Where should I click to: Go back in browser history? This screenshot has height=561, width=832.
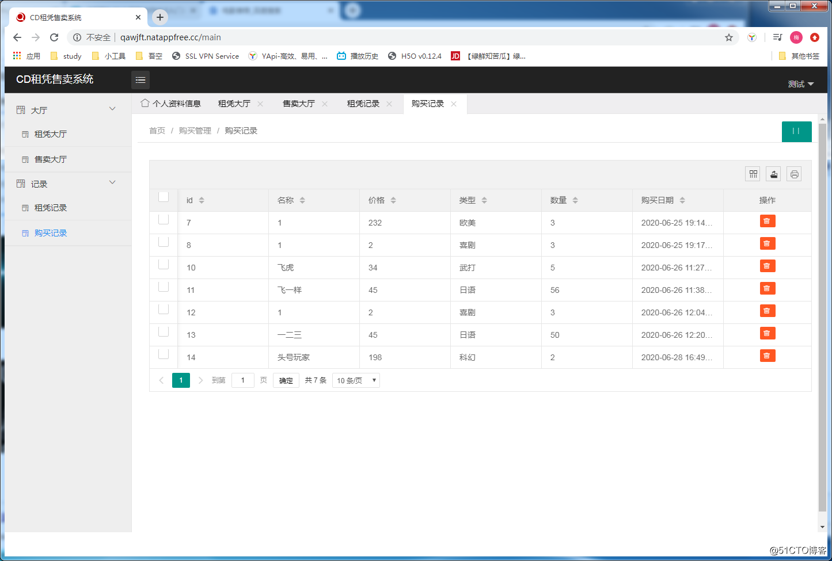click(x=17, y=37)
